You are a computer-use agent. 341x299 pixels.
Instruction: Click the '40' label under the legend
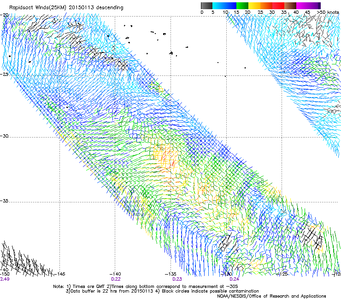(x=296, y=12)
